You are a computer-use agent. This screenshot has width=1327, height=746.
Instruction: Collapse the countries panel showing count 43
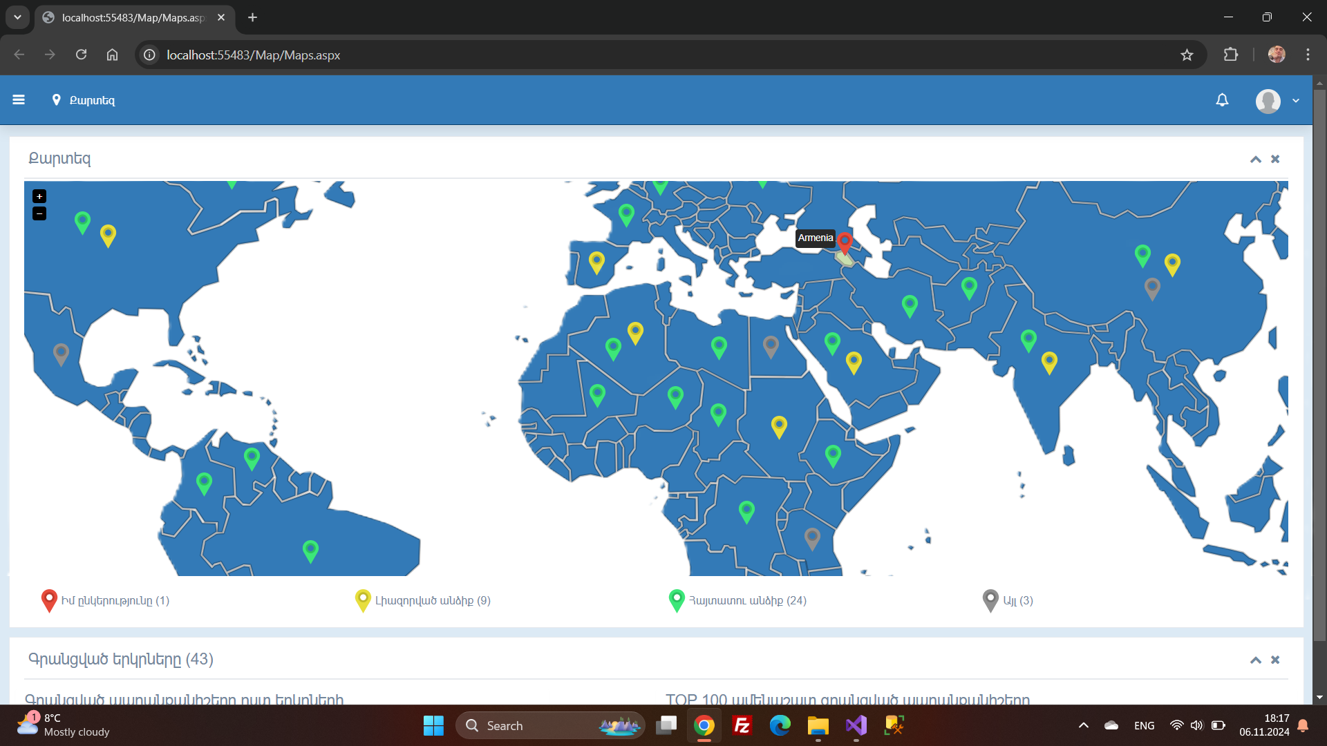(1255, 660)
